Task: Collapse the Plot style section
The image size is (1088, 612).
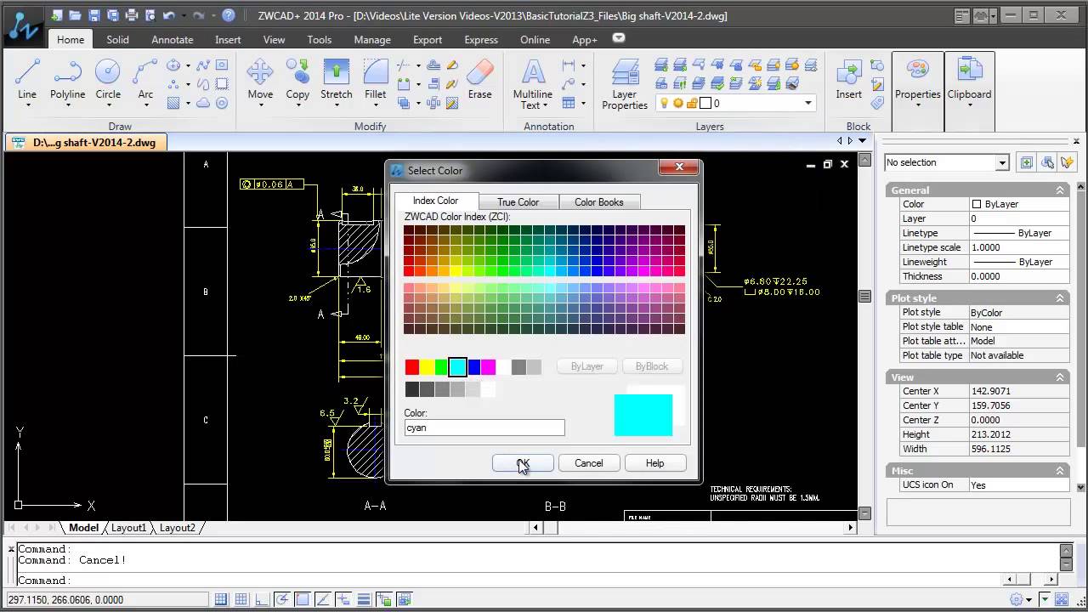Action: point(1060,298)
